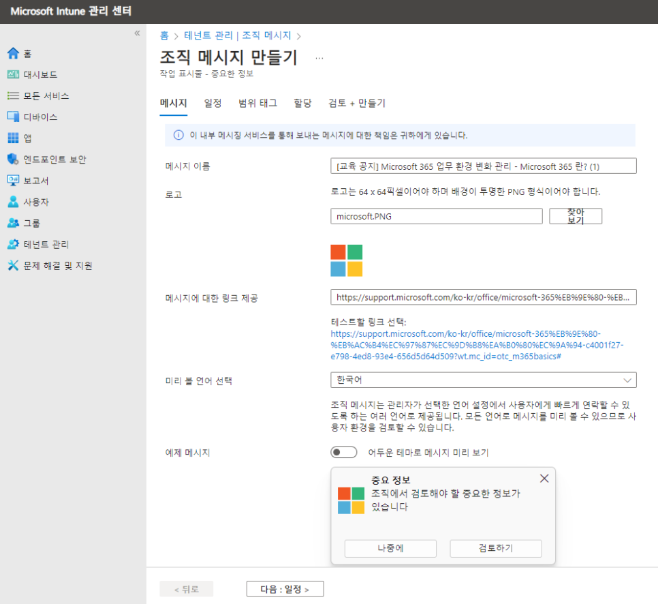Click the < 뒤로 back button

coord(187,589)
